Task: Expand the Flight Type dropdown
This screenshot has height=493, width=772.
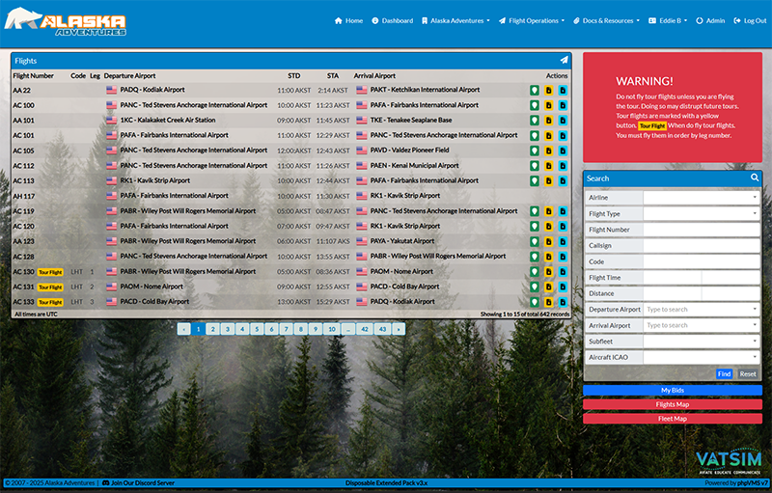Action: [702, 213]
